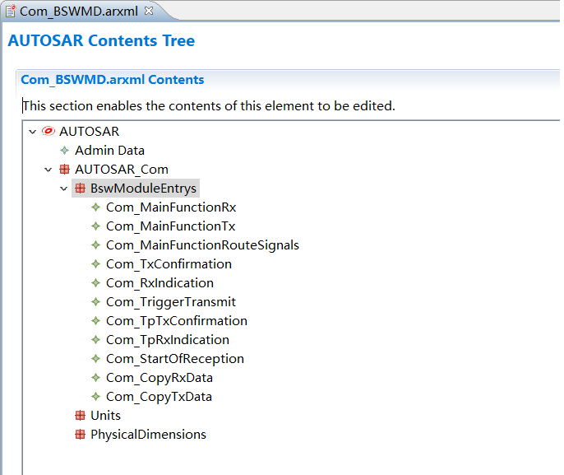This screenshot has height=475, width=564.
Task: Click the Admin Data node icon
Action: point(64,151)
